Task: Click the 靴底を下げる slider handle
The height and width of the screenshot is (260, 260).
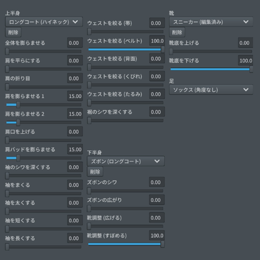Action: point(251,69)
